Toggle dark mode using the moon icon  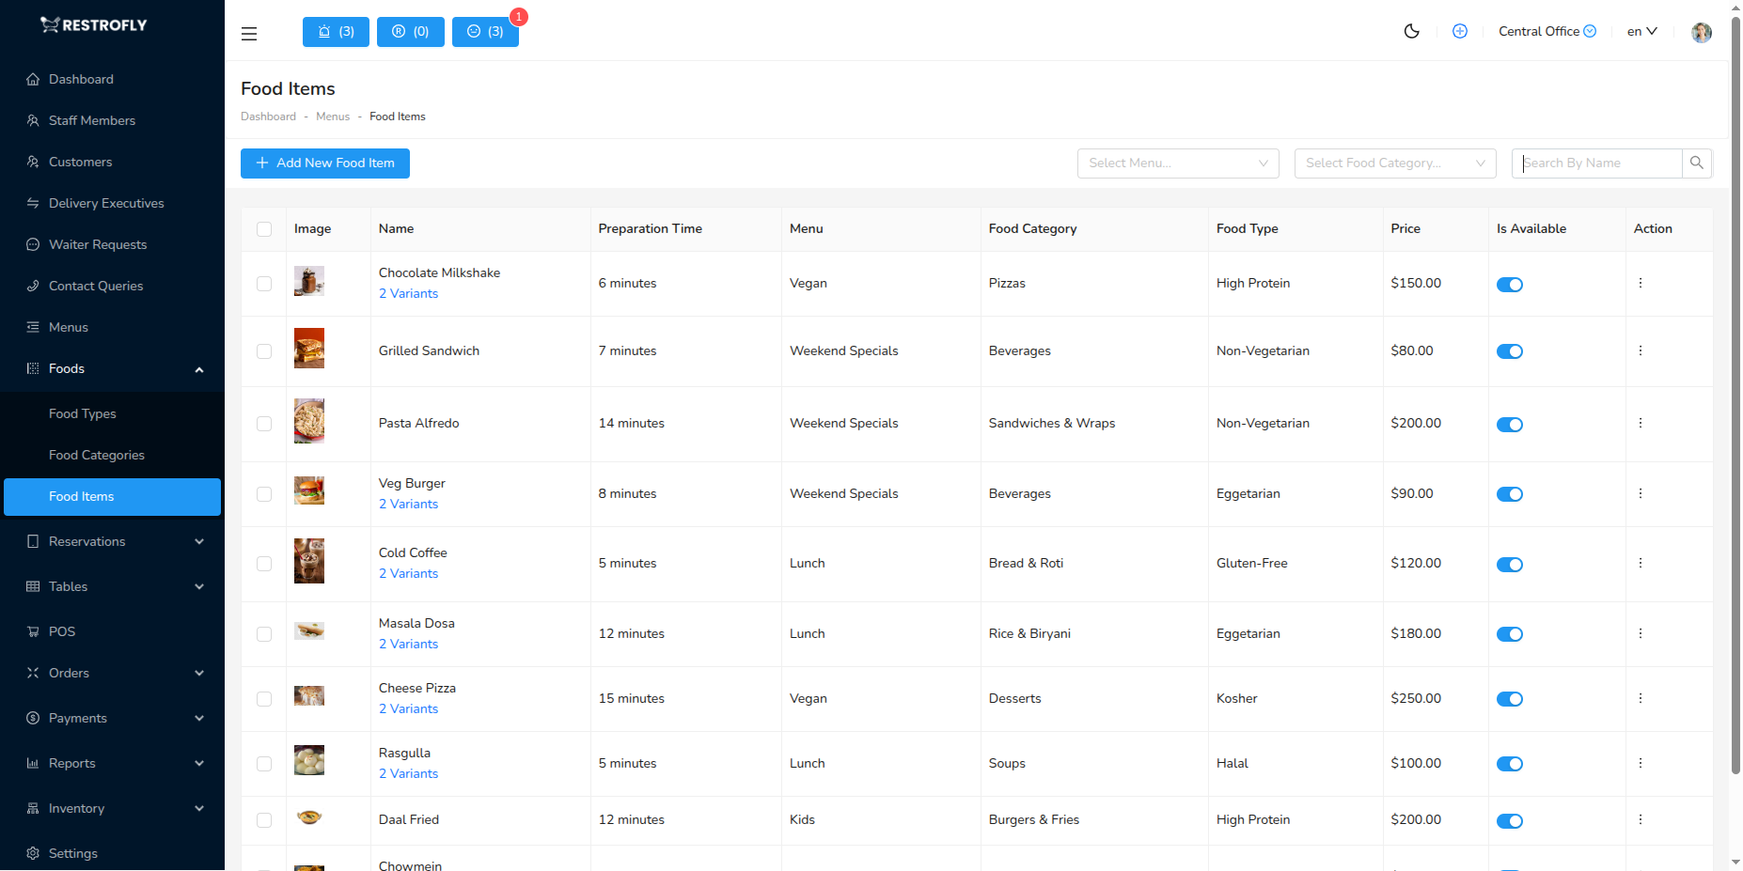click(x=1411, y=31)
